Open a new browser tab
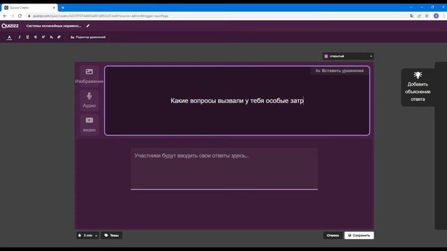The image size is (447, 251). click(63, 8)
